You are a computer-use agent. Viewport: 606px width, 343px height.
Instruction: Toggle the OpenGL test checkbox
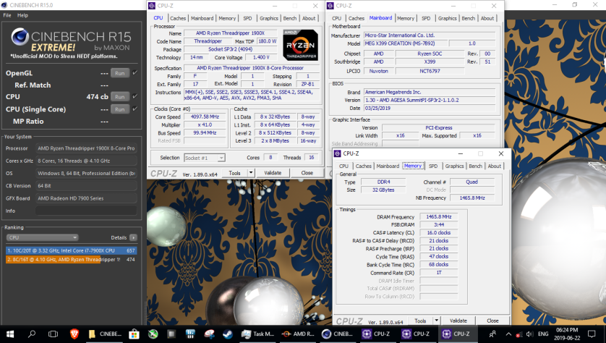point(135,72)
